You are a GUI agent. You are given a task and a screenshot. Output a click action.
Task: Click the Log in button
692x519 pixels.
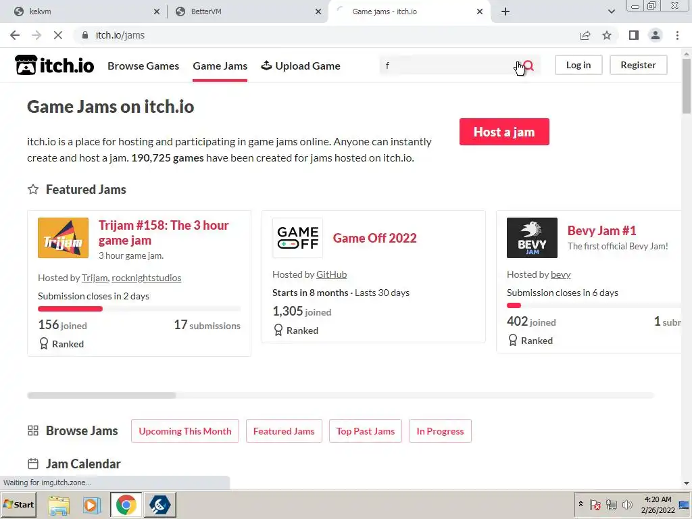tap(578, 65)
